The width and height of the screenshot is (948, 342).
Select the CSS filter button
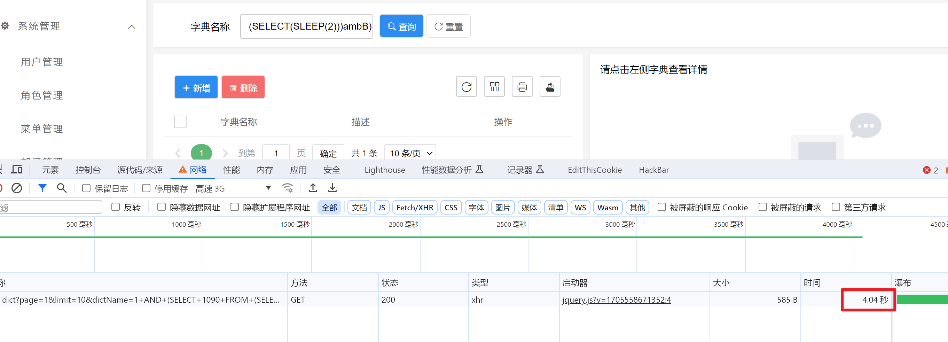(x=451, y=207)
